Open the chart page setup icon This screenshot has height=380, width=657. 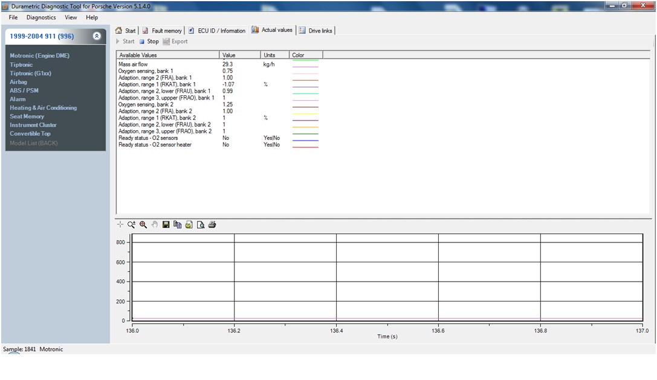pyautogui.click(x=189, y=224)
